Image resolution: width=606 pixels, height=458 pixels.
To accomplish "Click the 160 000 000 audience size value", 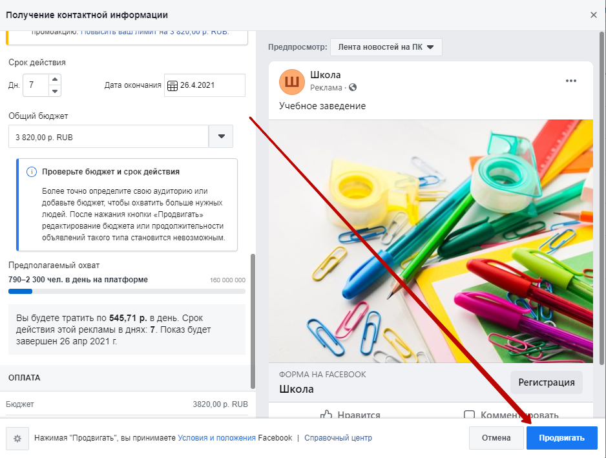I will click(227, 280).
